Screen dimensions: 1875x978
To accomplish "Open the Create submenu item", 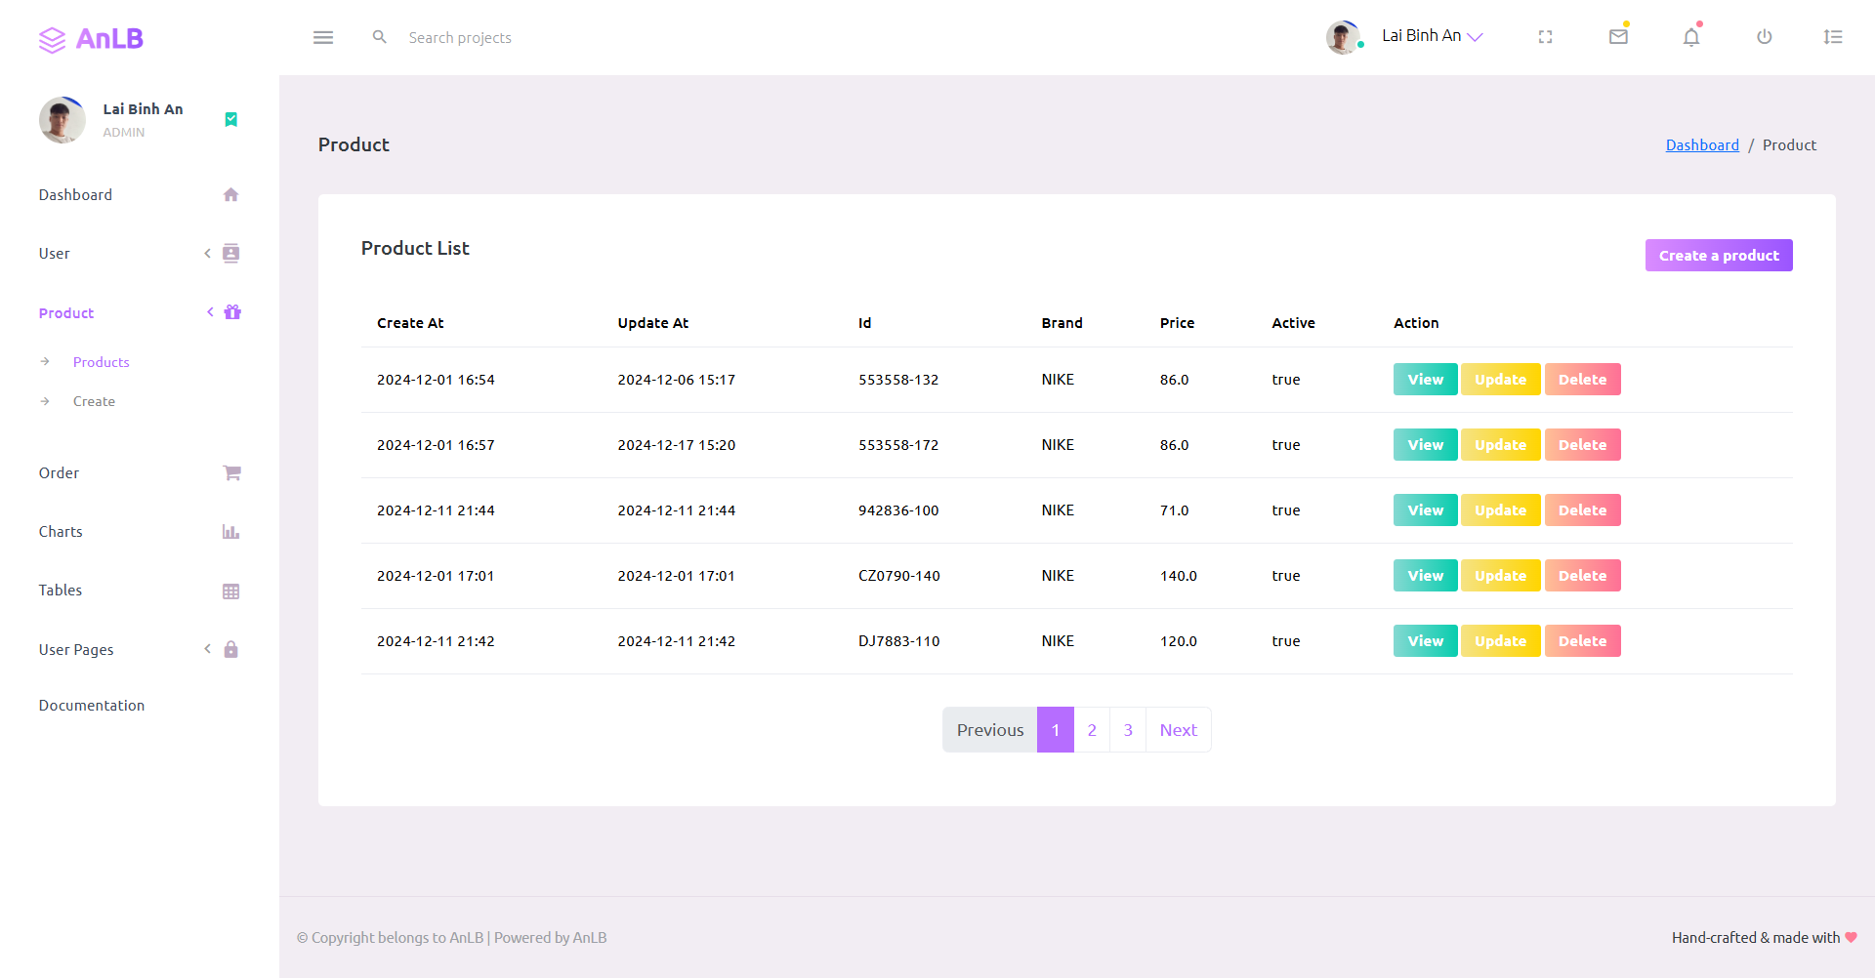I will click(x=94, y=401).
